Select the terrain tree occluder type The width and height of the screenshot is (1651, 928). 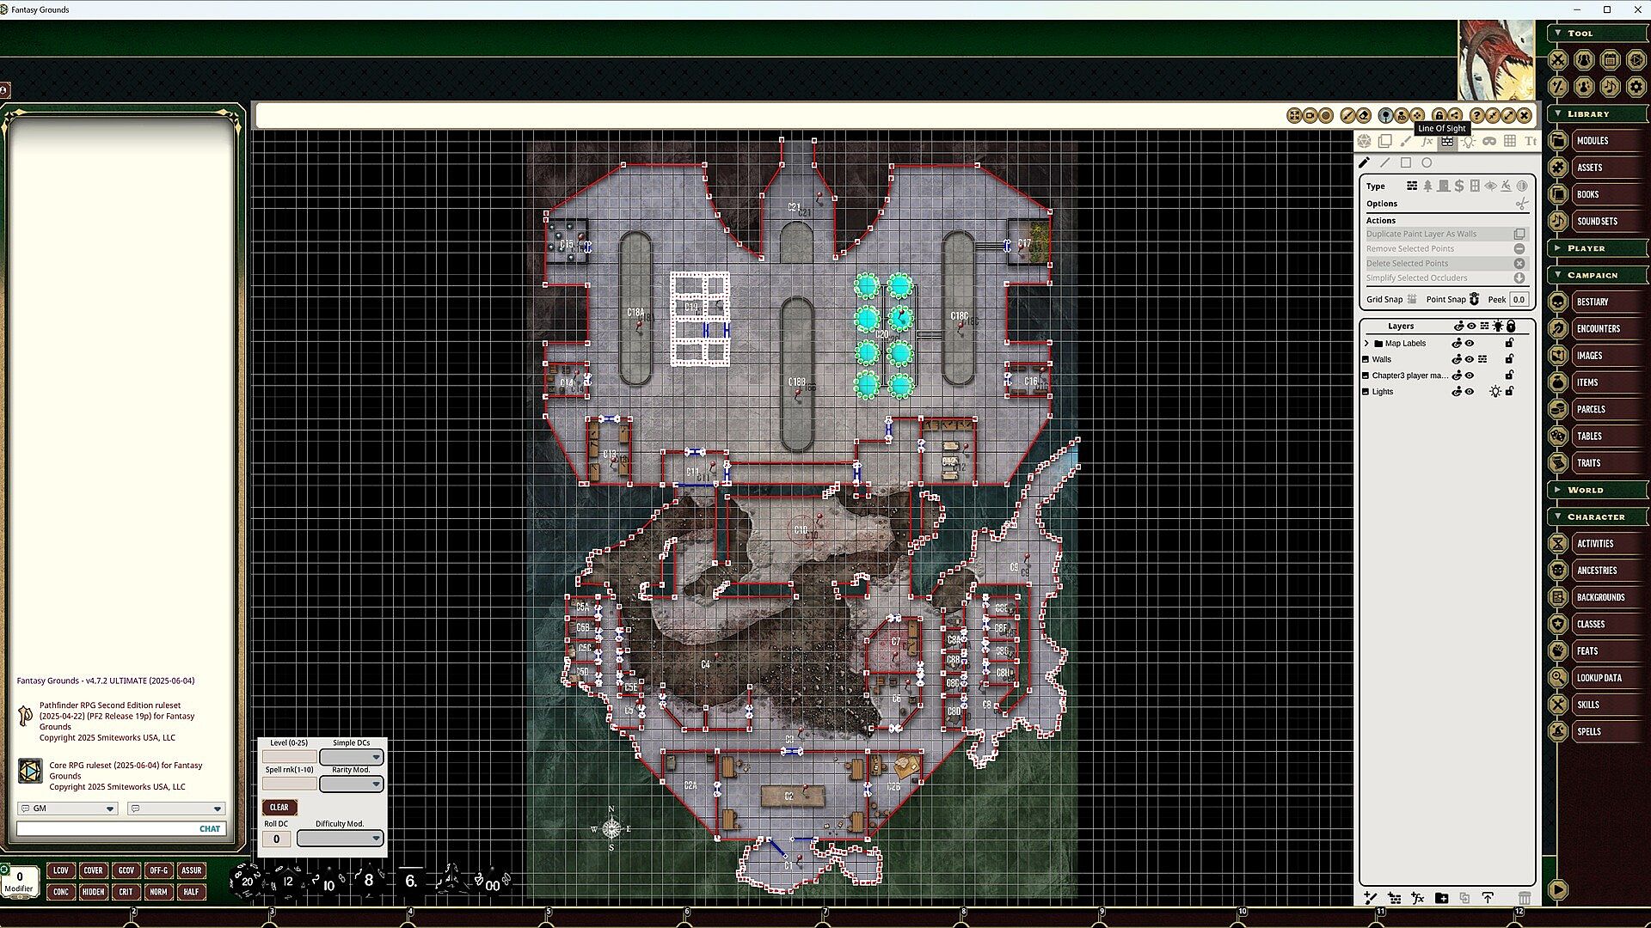(x=1427, y=186)
